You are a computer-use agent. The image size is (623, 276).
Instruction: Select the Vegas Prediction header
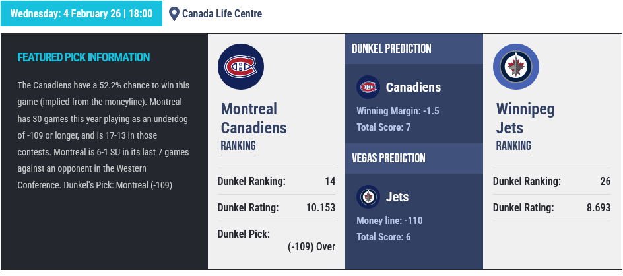click(x=388, y=158)
